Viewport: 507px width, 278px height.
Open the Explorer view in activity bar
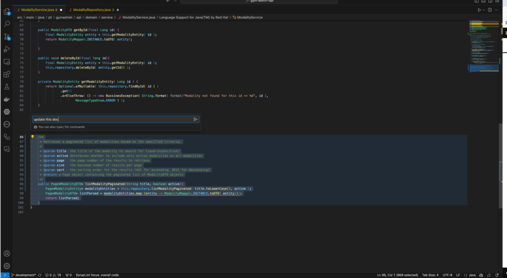[x=6, y=11]
